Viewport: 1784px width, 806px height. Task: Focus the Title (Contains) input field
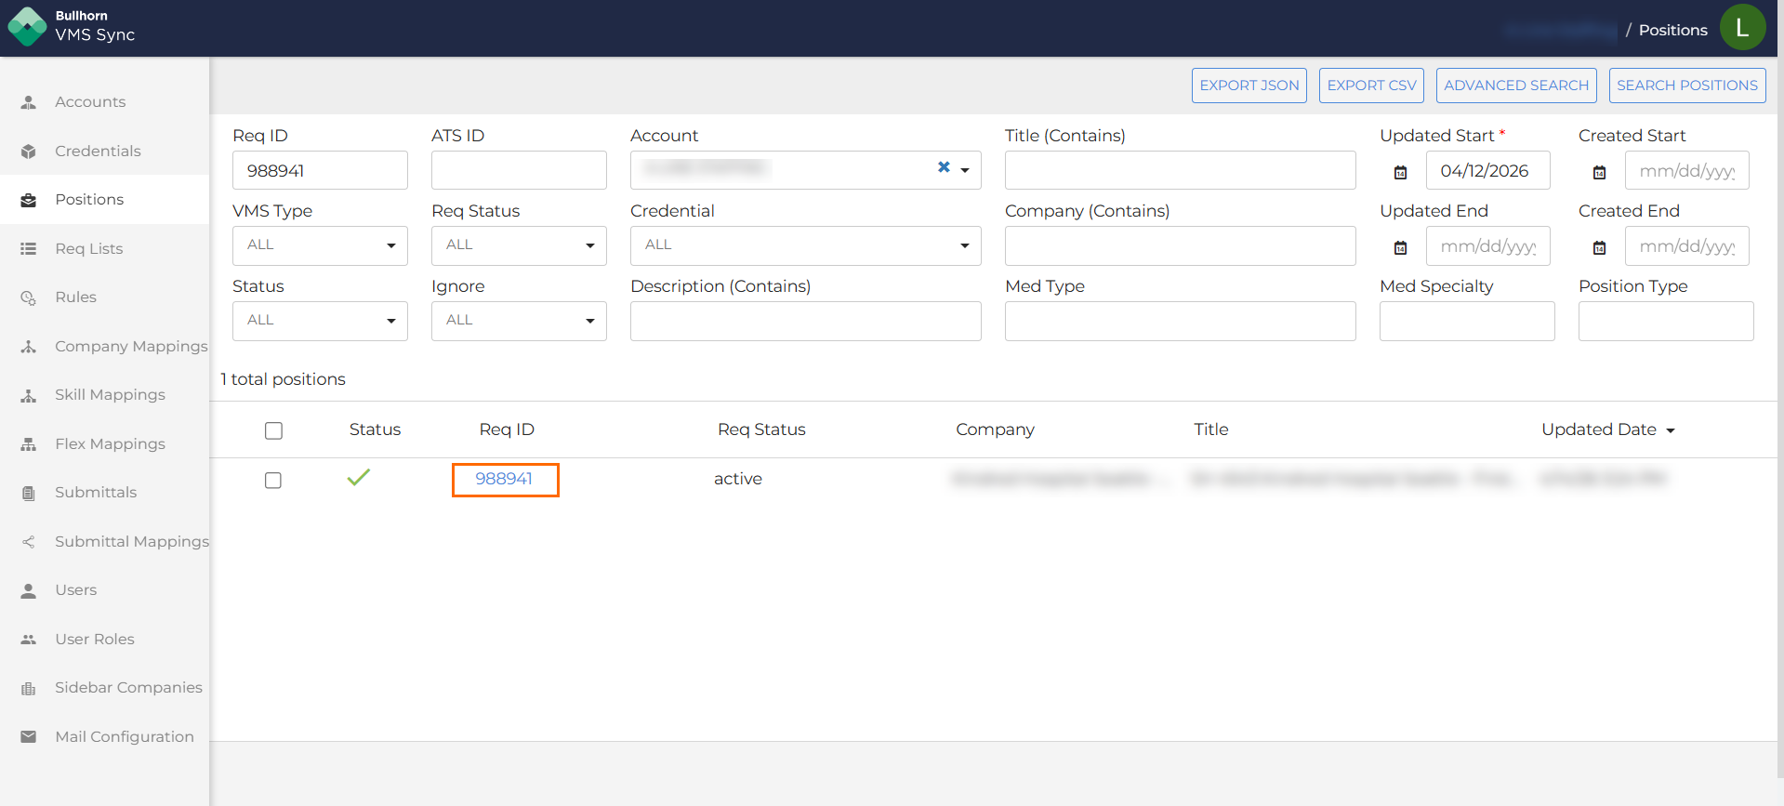1180,171
